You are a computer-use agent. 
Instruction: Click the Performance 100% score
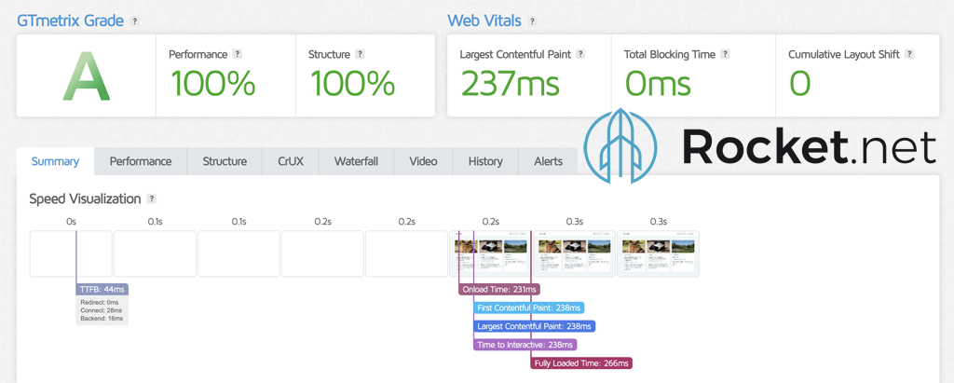[212, 84]
